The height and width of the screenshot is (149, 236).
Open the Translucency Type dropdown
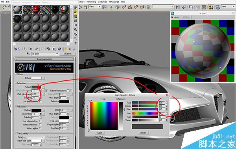pyautogui.click(x=43, y=138)
